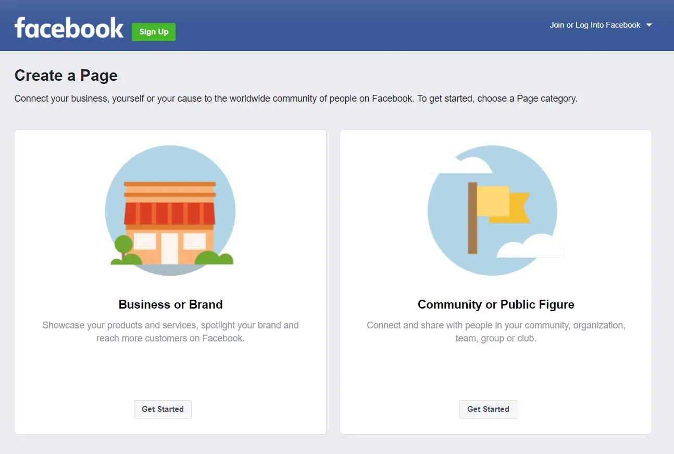Image resolution: width=674 pixels, height=454 pixels.
Task: Select the Business or Brand heading
Action: (x=170, y=304)
